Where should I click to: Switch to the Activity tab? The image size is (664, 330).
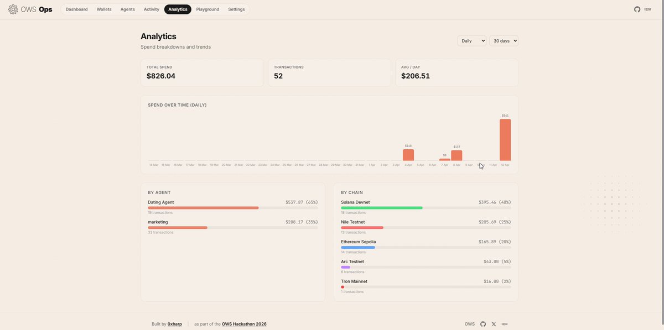(x=152, y=9)
